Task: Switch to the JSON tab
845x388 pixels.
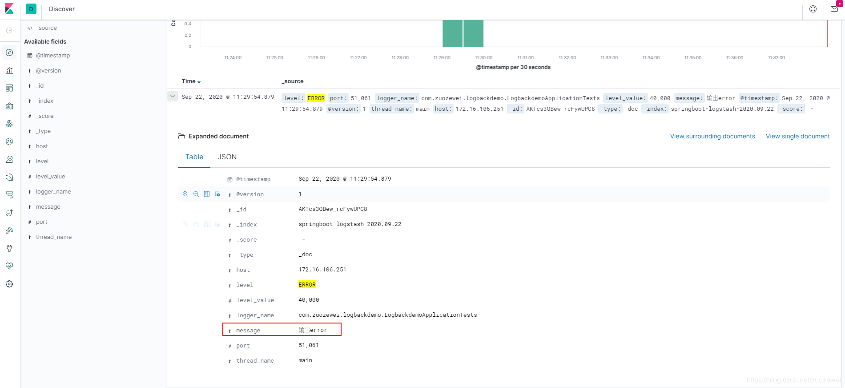Action: pyautogui.click(x=227, y=157)
